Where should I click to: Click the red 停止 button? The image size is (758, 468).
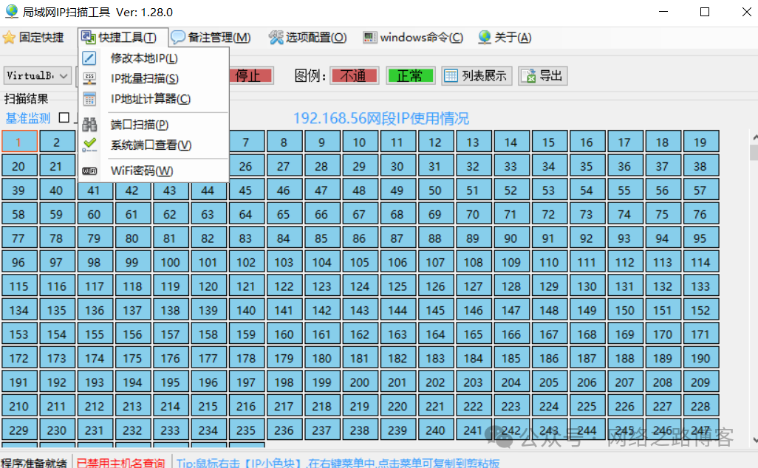click(x=251, y=76)
